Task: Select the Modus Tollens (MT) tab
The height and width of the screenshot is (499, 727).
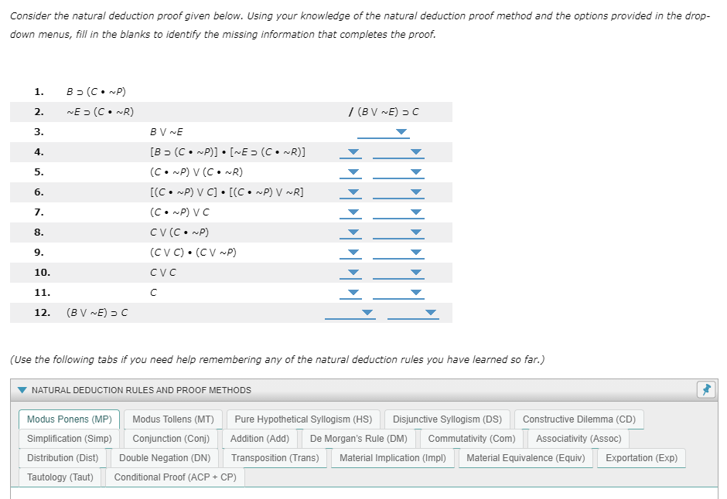Action: click(x=172, y=419)
